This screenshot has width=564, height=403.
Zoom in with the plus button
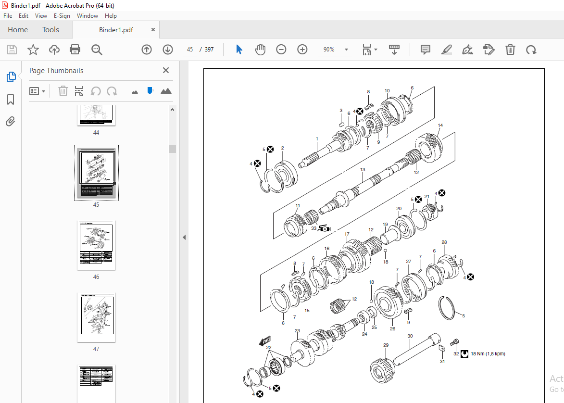point(302,50)
